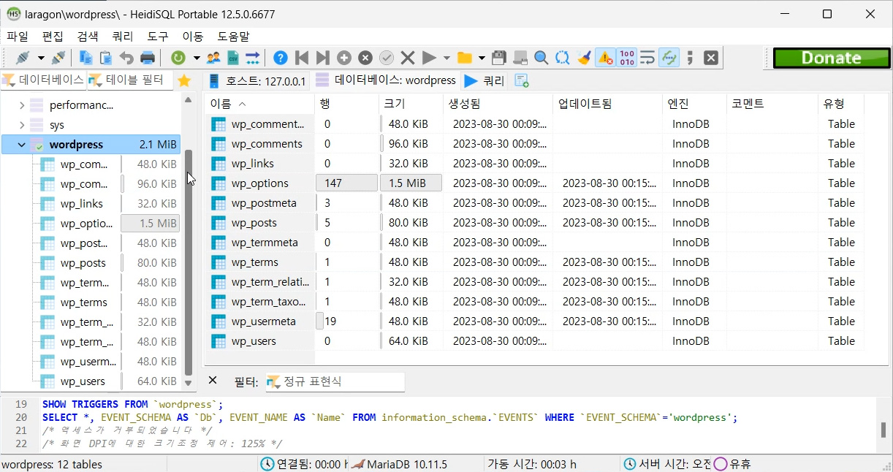Open the 검색 menu
The image size is (893, 472).
88,36
